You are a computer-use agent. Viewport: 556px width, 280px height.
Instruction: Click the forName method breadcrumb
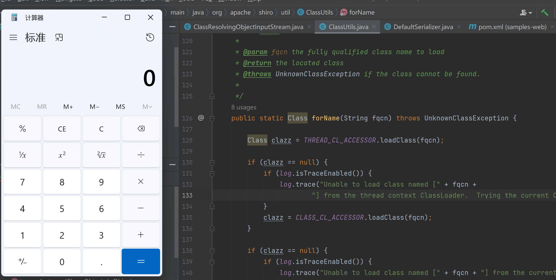358,12
